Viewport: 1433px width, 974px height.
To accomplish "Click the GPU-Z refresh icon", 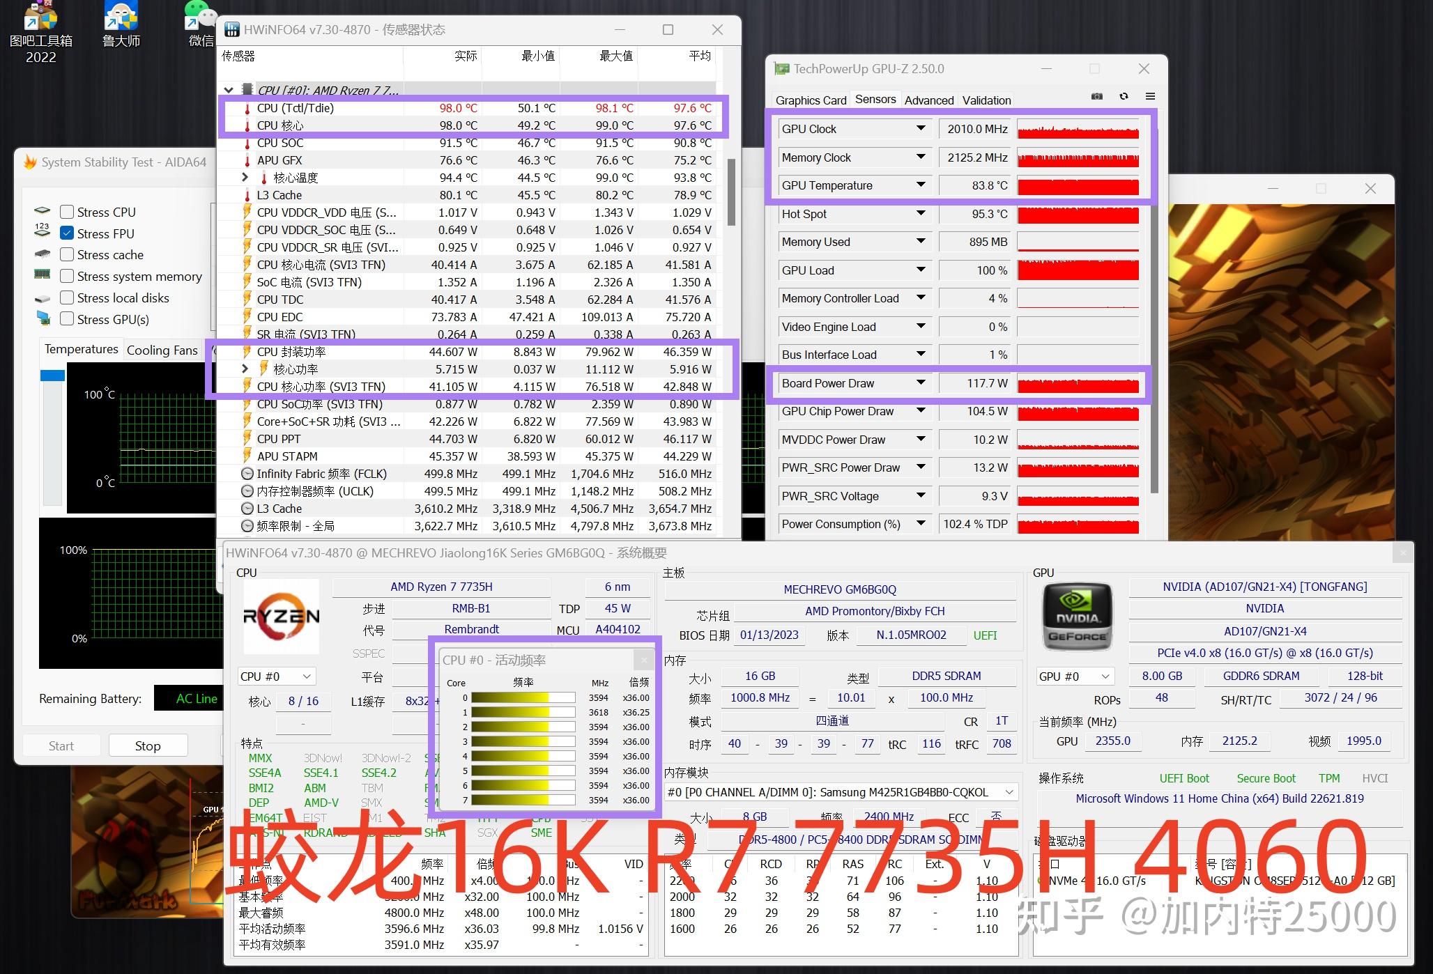I will [1124, 96].
